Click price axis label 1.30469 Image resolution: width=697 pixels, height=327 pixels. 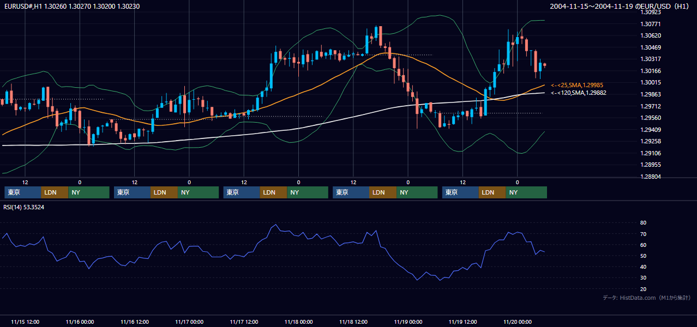click(652, 47)
